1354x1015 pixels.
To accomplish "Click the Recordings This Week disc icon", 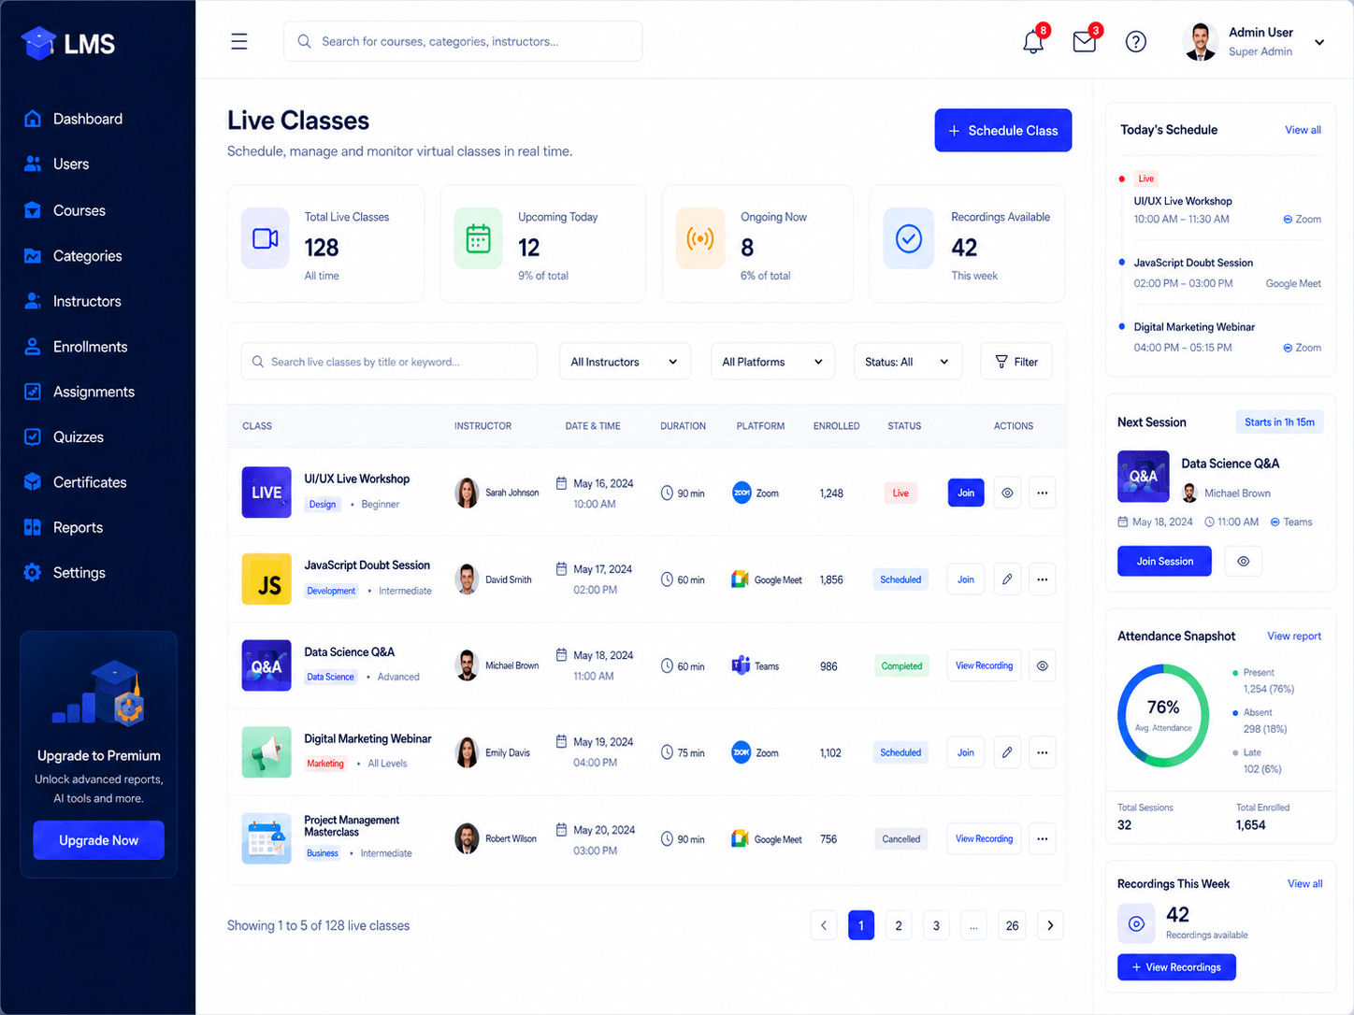I will (x=1136, y=923).
